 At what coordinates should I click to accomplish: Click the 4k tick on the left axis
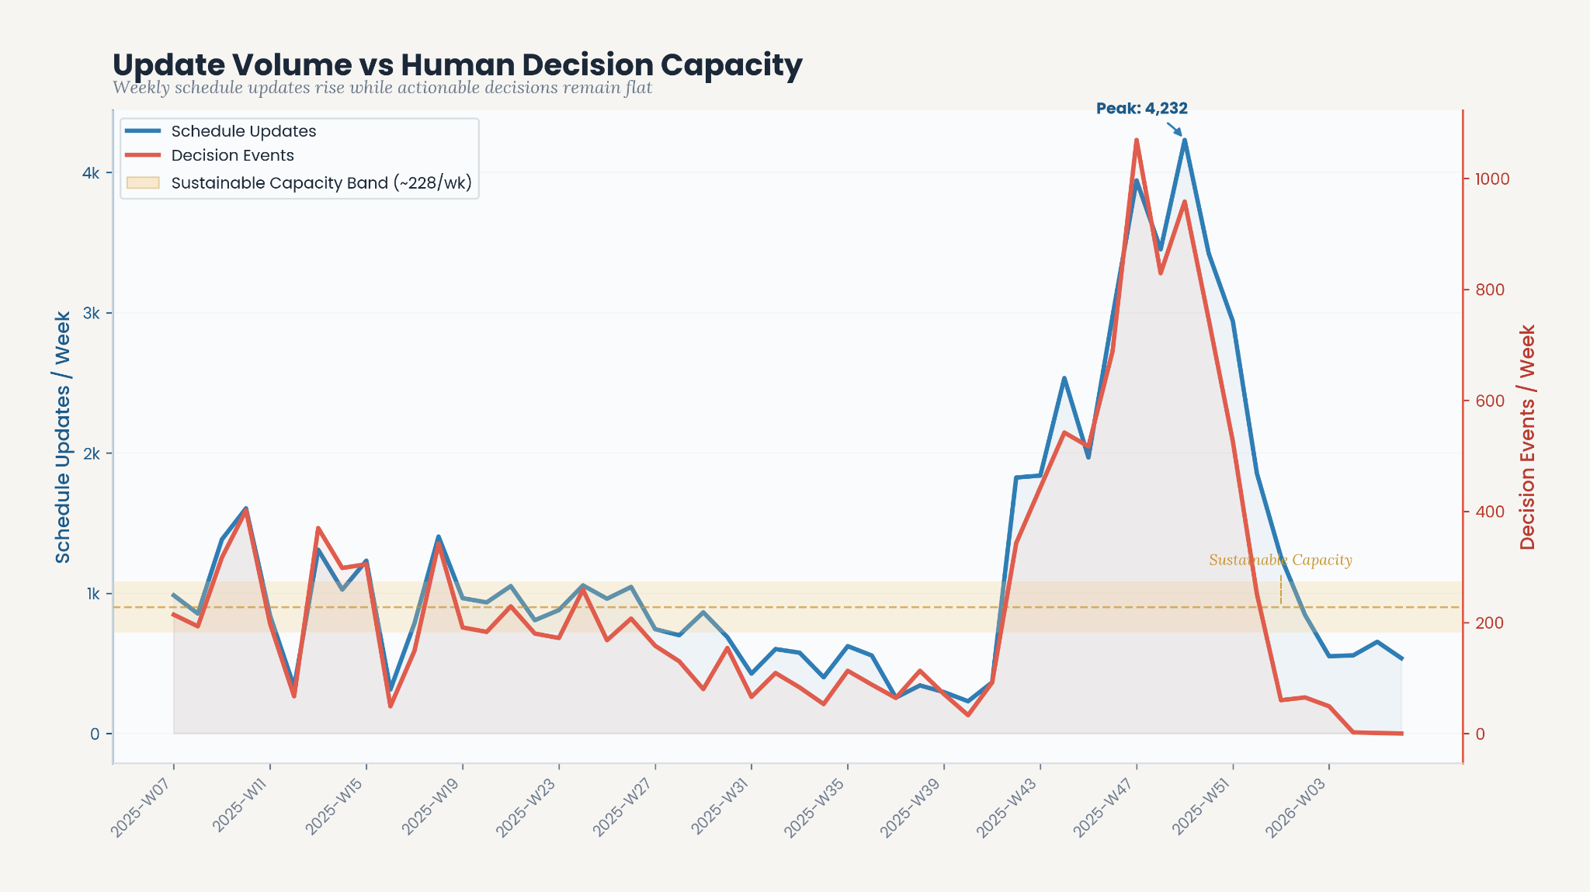91,172
